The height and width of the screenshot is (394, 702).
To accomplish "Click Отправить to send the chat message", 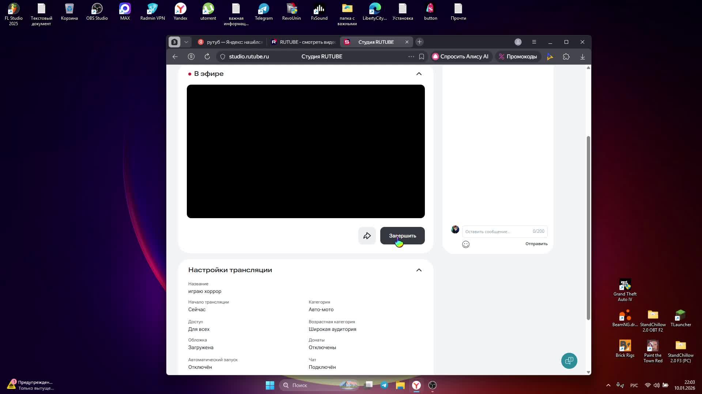I will click(x=536, y=244).
